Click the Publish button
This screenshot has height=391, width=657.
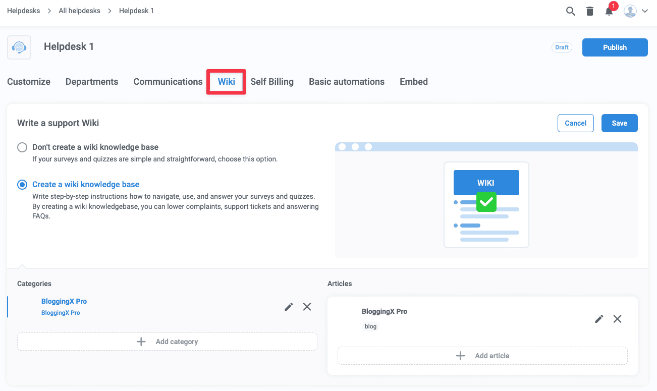click(615, 47)
